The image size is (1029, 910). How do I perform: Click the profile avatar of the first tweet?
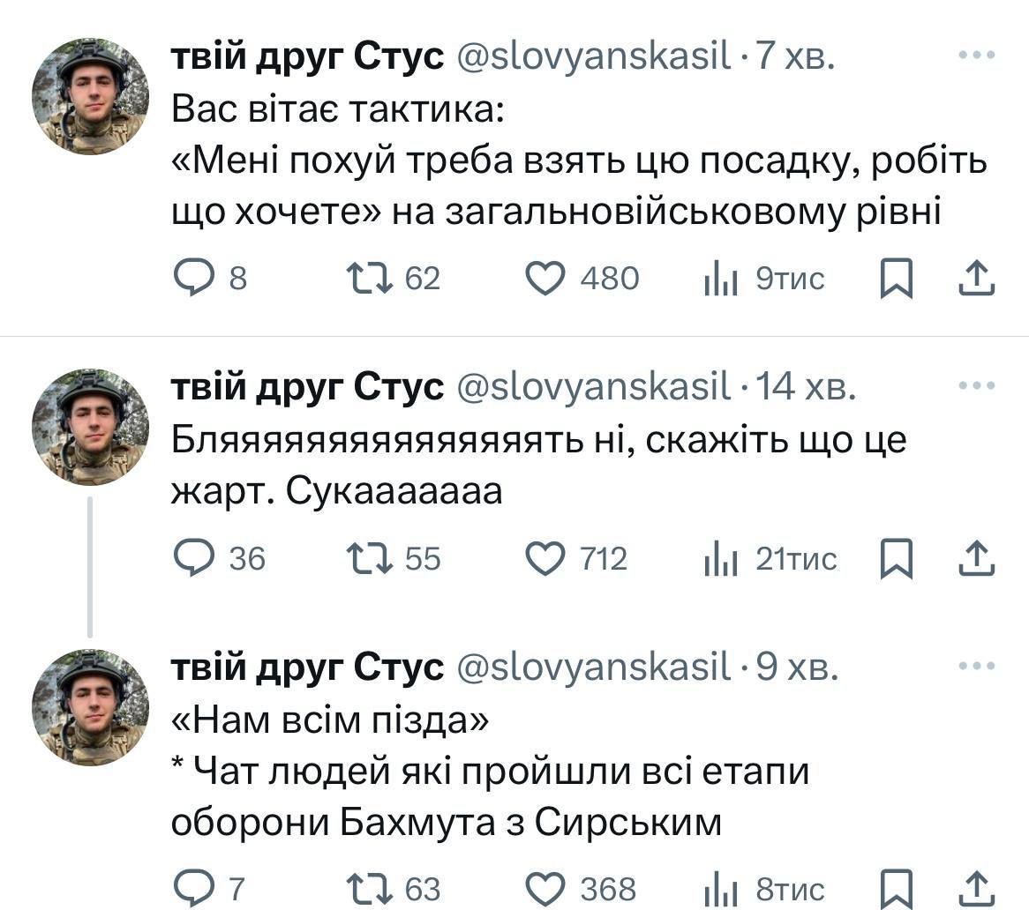pyautogui.click(x=90, y=96)
